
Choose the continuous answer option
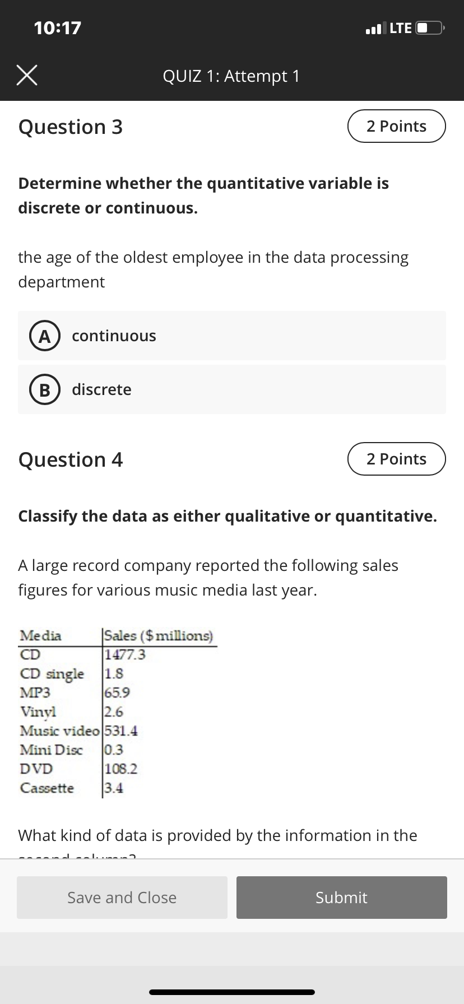(232, 336)
